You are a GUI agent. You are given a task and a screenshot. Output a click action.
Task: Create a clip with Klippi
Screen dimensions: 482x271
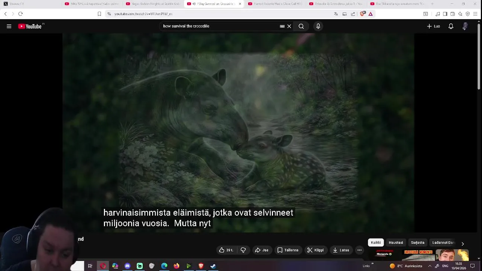(316, 250)
